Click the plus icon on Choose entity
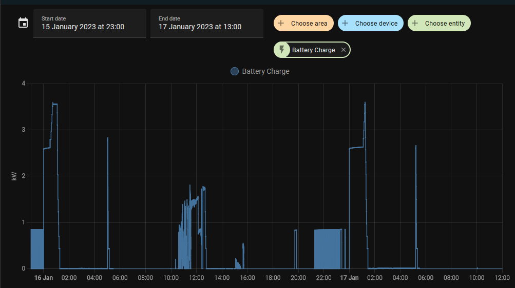515x288 pixels. click(x=415, y=23)
